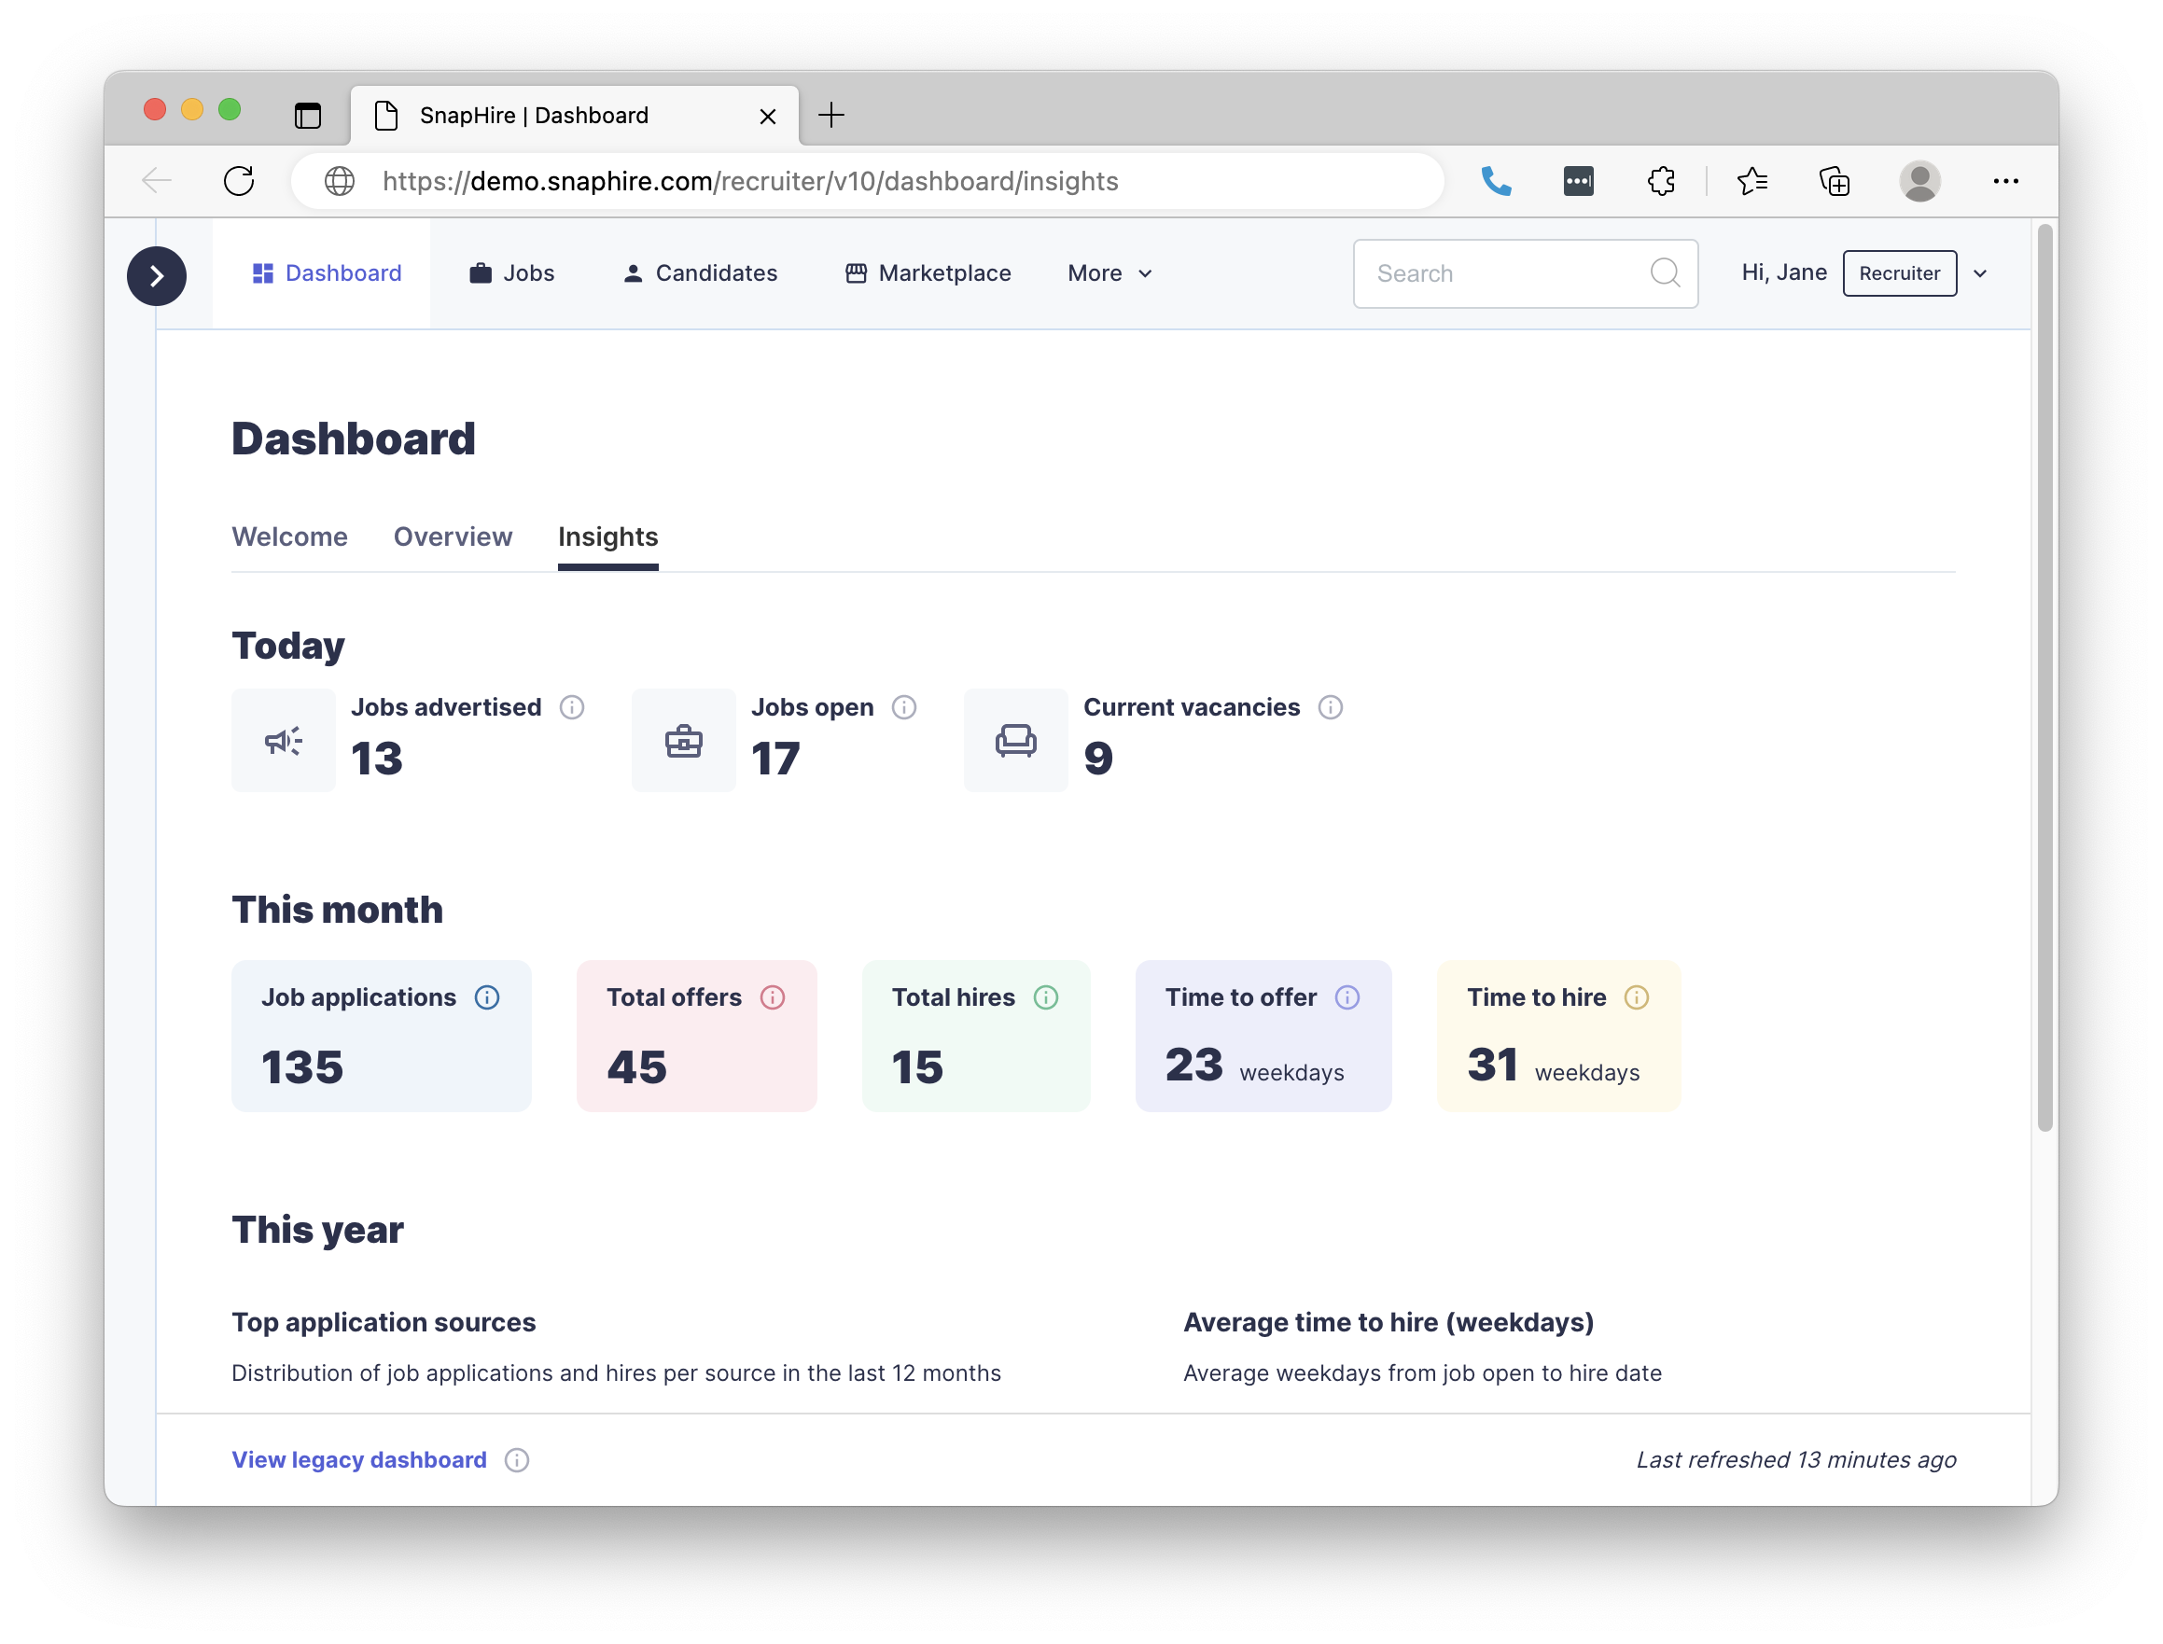Expand the user account chevron menu

point(1980,273)
